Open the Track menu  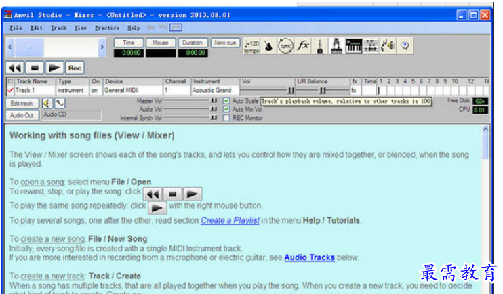point(58,28)
